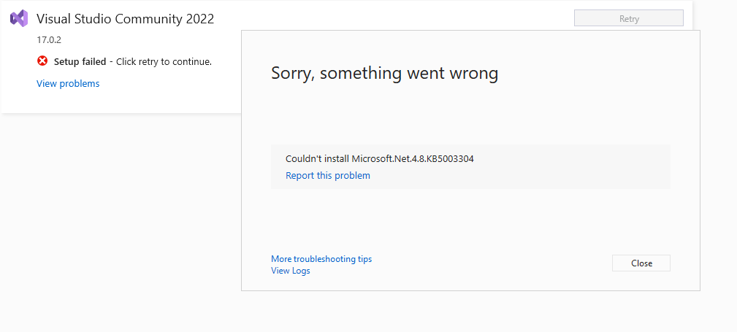737x332 pixels.
Task: Click the bold Setup failed text
Action: click(x=80, y=61)
